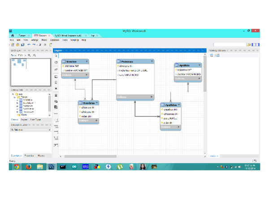Viewport: 269px width, 208px height.
Task: Select 1:n non-identifying relationship tool
Action: point(56,120)
